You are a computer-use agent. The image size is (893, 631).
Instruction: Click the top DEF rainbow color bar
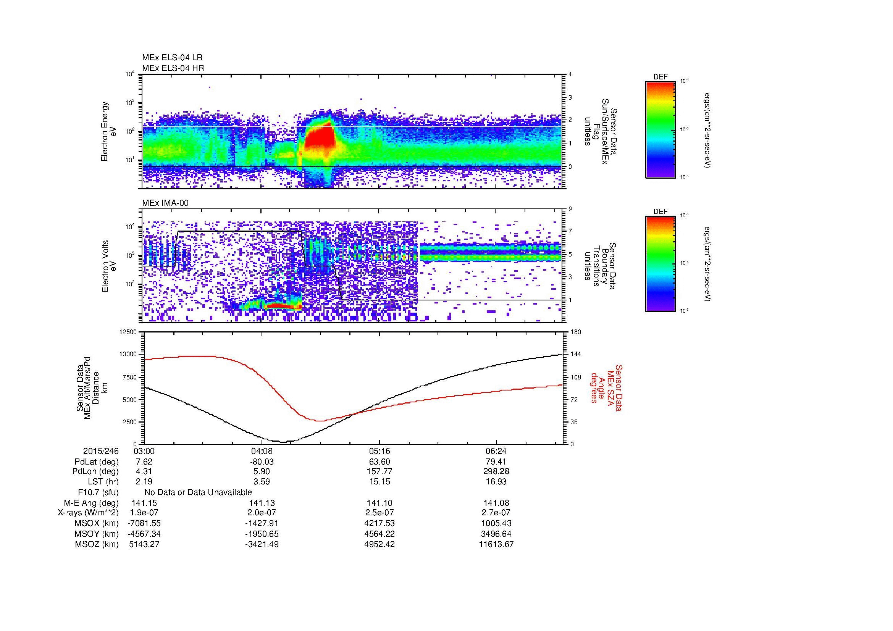click(660, 129)
